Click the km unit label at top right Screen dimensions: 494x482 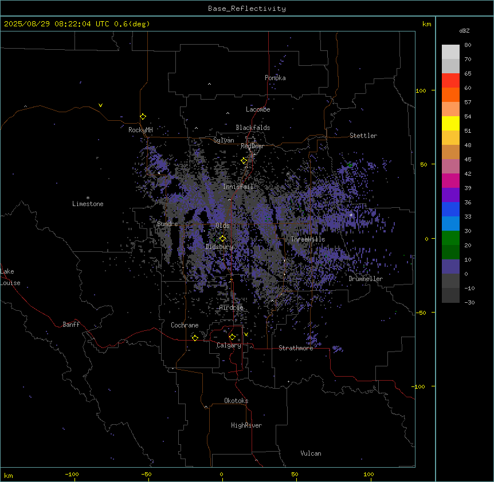point(426,24)
